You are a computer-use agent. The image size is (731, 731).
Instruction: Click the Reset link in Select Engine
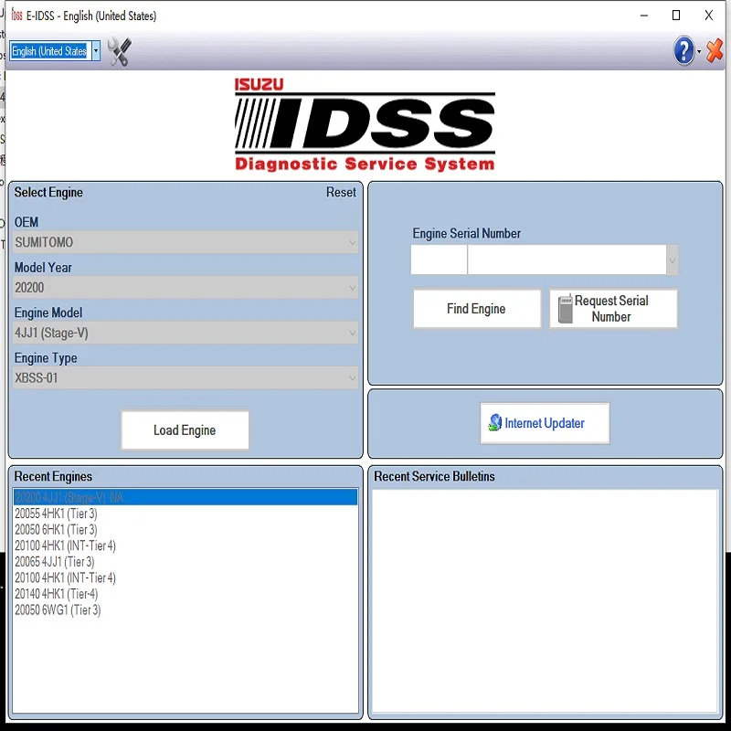[341, 192]
